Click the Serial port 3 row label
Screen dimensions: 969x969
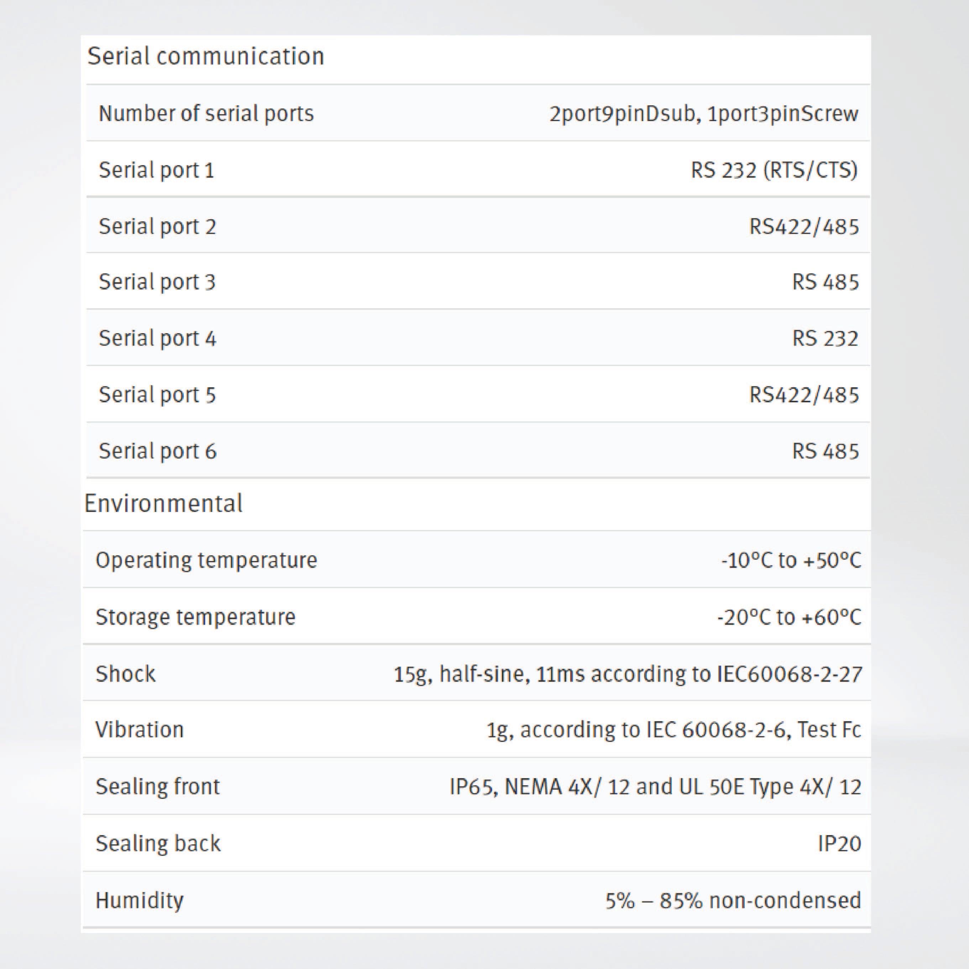(157, 282)
